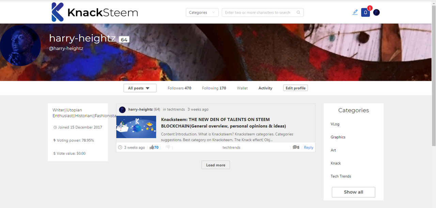The width and height of the screenshot is (436, 208).
Task: Click the clock icon in the post footer
Action: coord(120,148)
